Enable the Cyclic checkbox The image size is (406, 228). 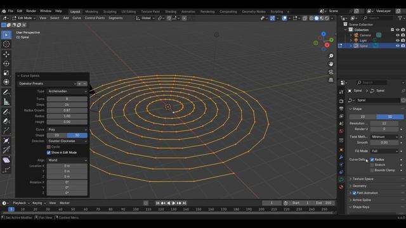point(48,147)
